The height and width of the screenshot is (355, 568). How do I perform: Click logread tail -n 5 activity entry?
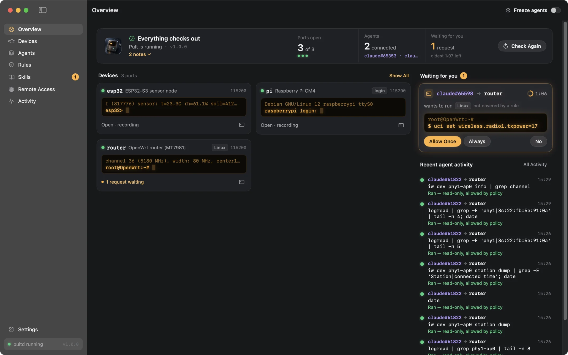485,243
